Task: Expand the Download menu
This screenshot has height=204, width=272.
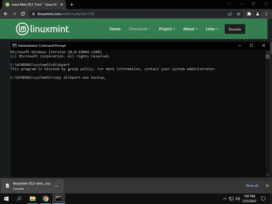Action: (x=140, y=29)
